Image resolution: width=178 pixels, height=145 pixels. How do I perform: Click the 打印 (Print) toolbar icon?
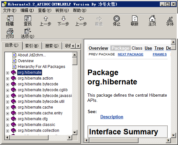(10, 31)
